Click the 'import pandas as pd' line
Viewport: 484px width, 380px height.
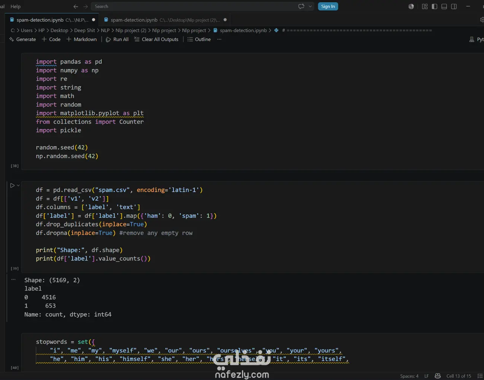tap(69, 62)
